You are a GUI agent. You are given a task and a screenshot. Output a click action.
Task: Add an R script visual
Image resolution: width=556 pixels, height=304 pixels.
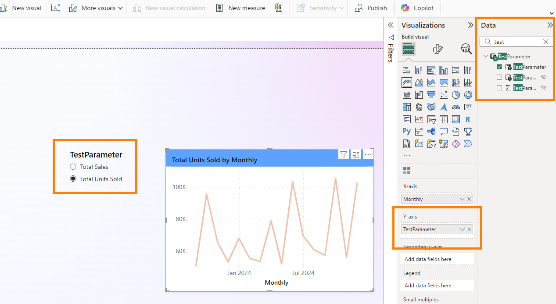coord(468,119)
